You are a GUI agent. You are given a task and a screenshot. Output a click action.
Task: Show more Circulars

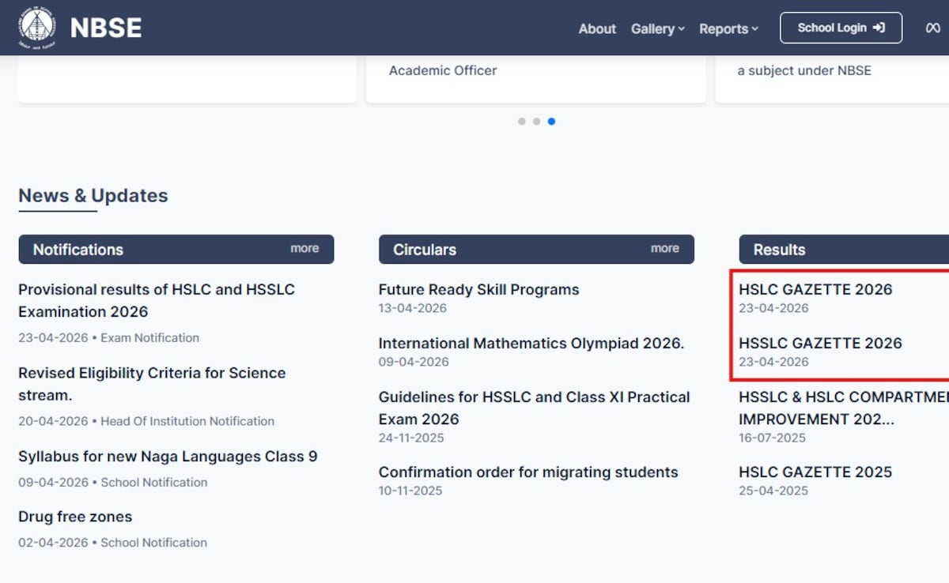pyautogui.click(x=664, y=248)
